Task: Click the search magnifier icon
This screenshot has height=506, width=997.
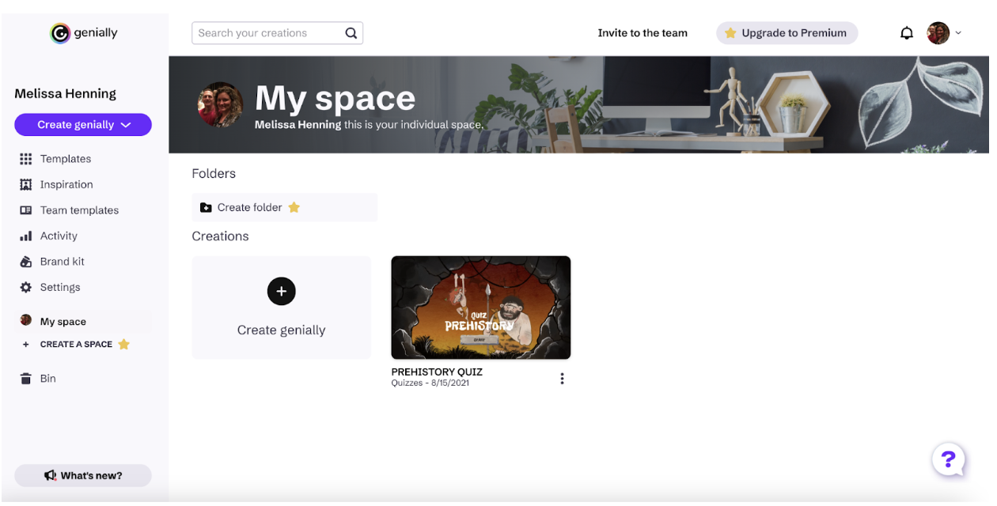Action: 351,33
